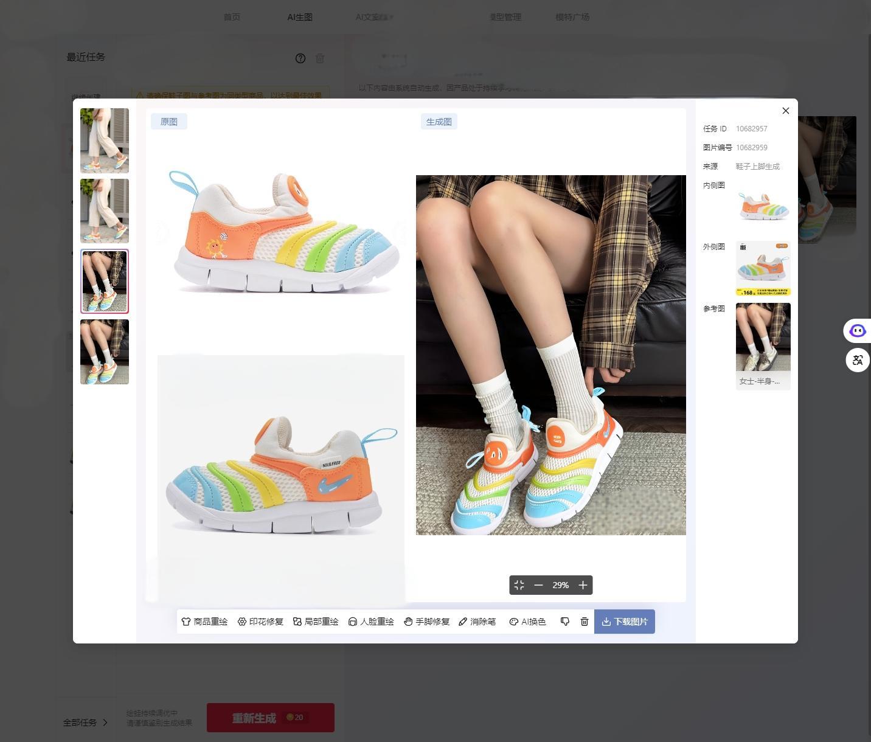The image size is (871, 742).
Task: Click the fit-to-screen icon beside the zoom percentage
Action: tap(519, 585)
